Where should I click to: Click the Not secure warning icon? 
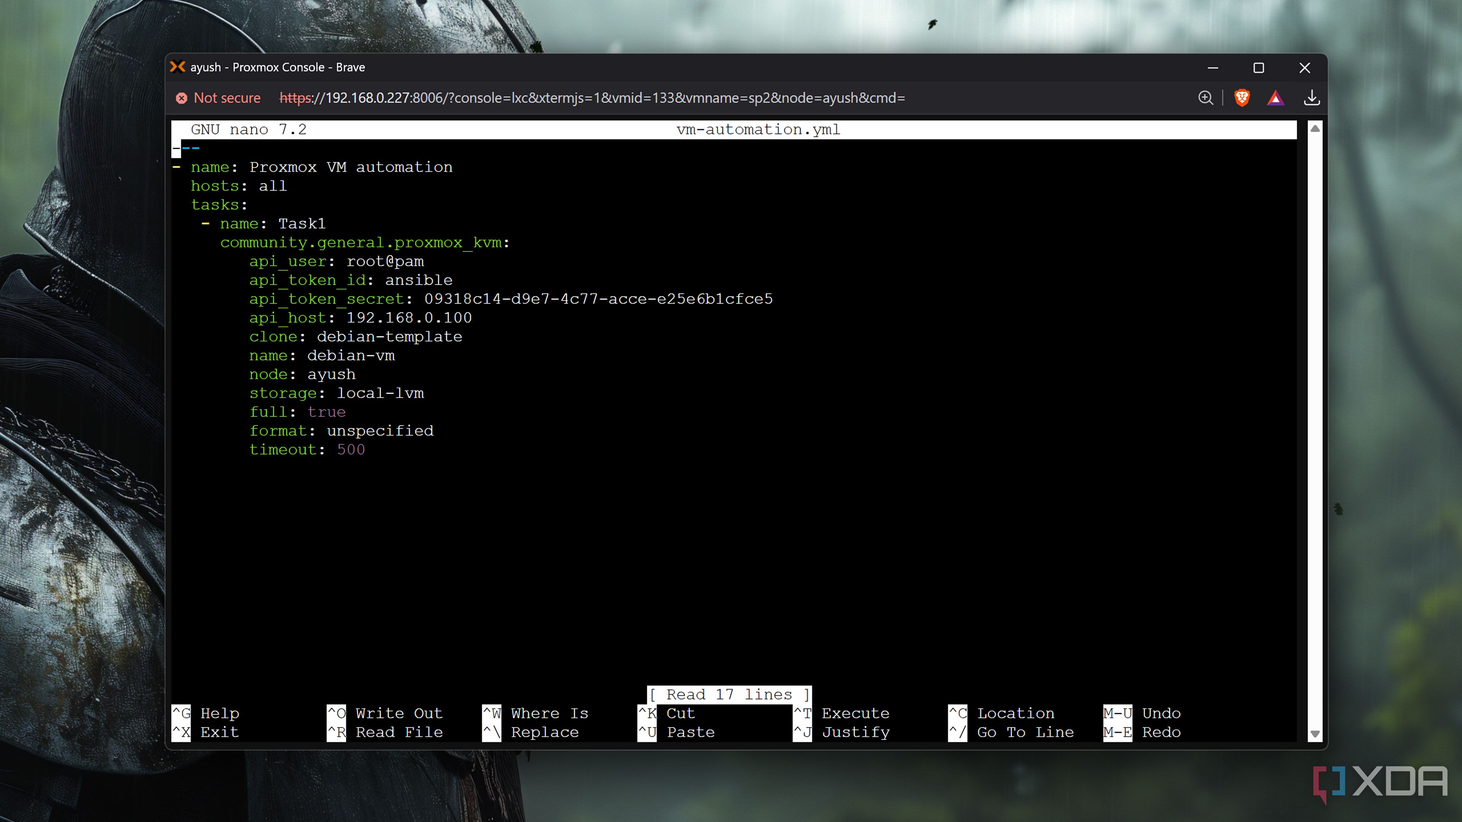tap(182, 98)
